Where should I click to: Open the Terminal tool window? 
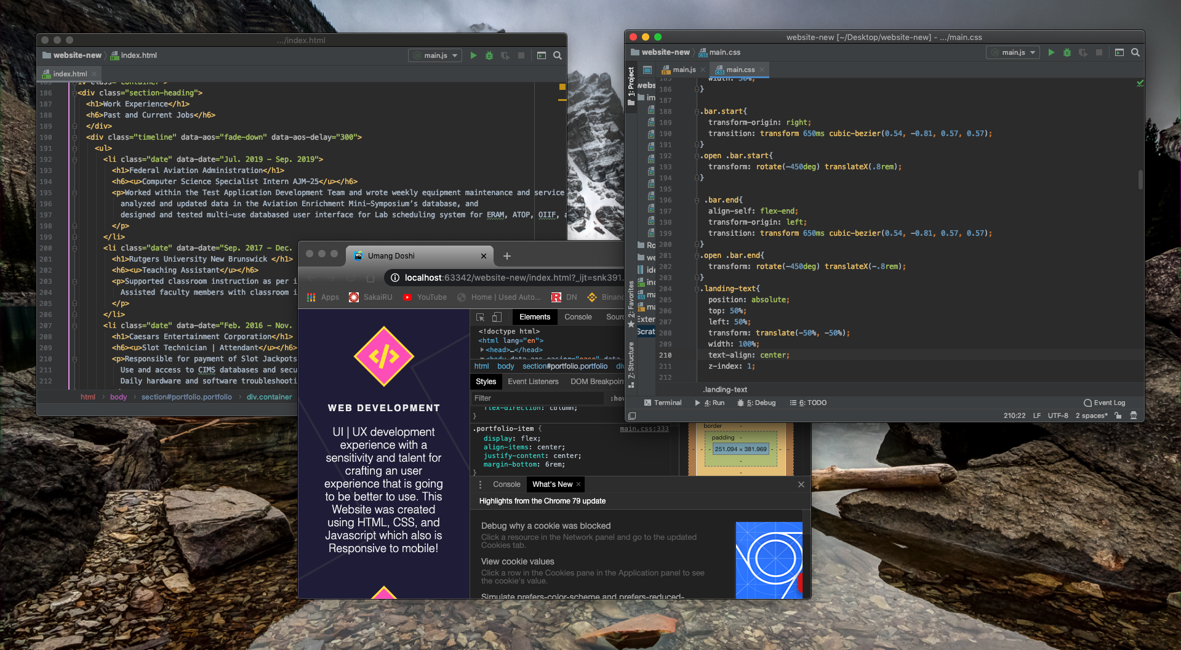tap(663, 403)
